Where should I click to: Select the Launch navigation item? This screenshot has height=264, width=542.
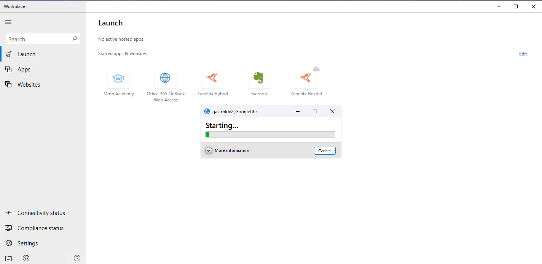[x=26, y=54]
